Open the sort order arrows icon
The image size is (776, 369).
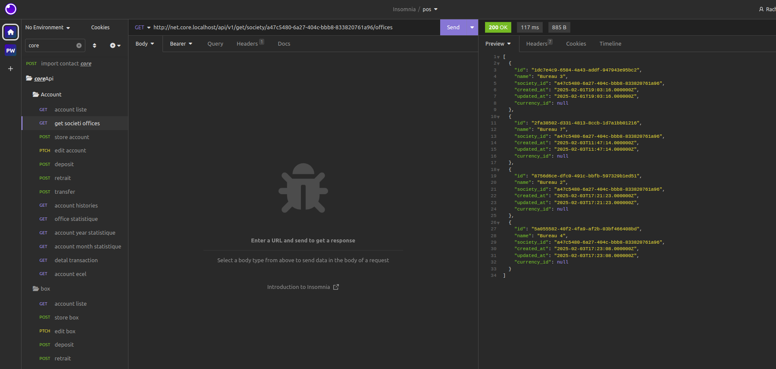tap(94, 46)
